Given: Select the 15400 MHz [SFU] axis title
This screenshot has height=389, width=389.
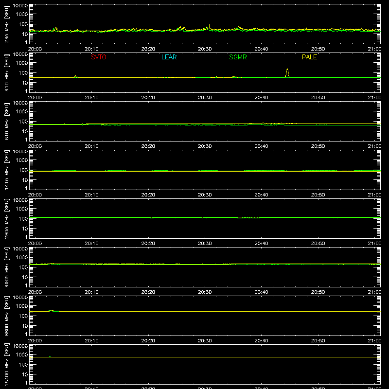Looking at the screenshot, I should point(7,364).
